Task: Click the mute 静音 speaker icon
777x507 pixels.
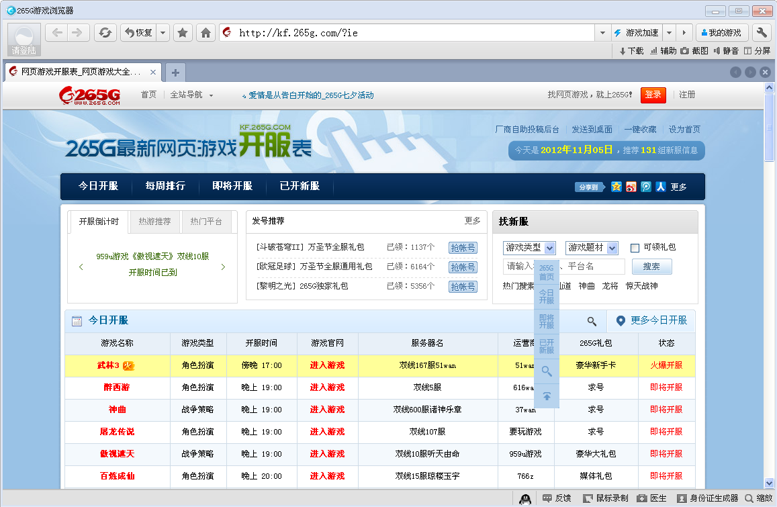Action: (717, 51)
